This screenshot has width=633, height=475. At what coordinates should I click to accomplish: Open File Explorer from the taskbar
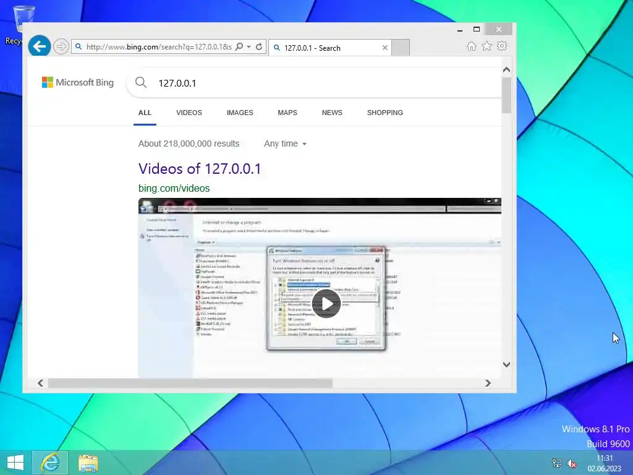[x=88, y=463]
